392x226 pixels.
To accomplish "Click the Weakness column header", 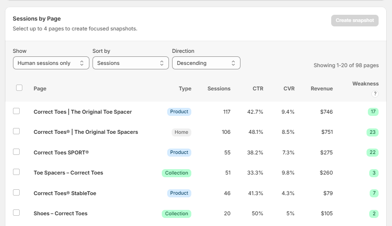I will [366, 84].
